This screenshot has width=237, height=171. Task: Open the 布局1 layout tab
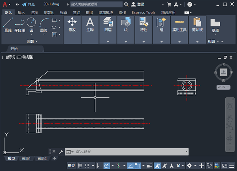pyautogui.click(x=27, y=159)
